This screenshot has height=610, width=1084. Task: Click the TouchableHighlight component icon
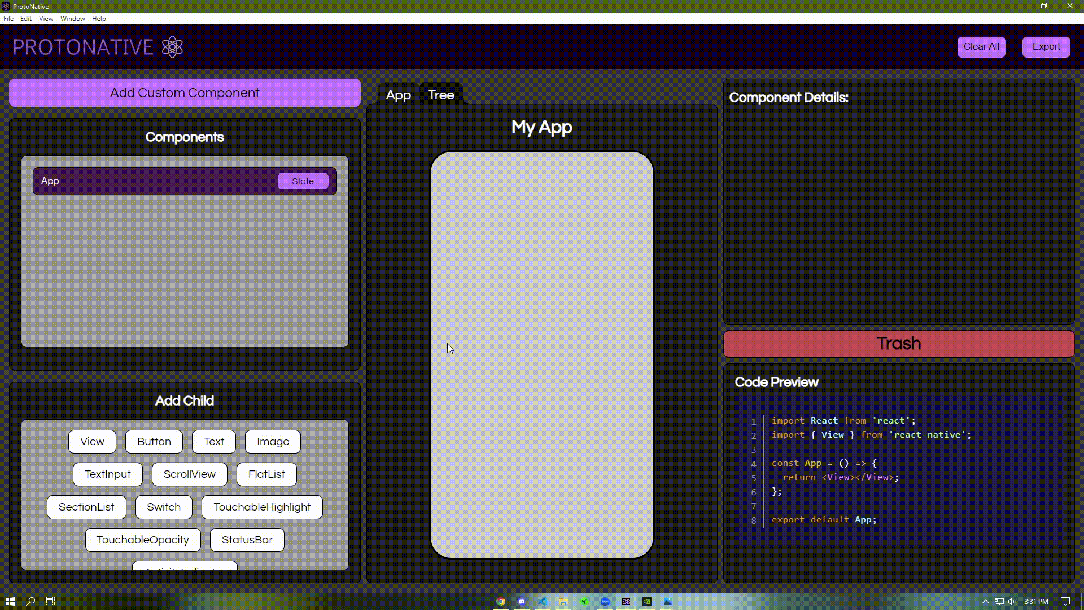(x=261, y=507)
